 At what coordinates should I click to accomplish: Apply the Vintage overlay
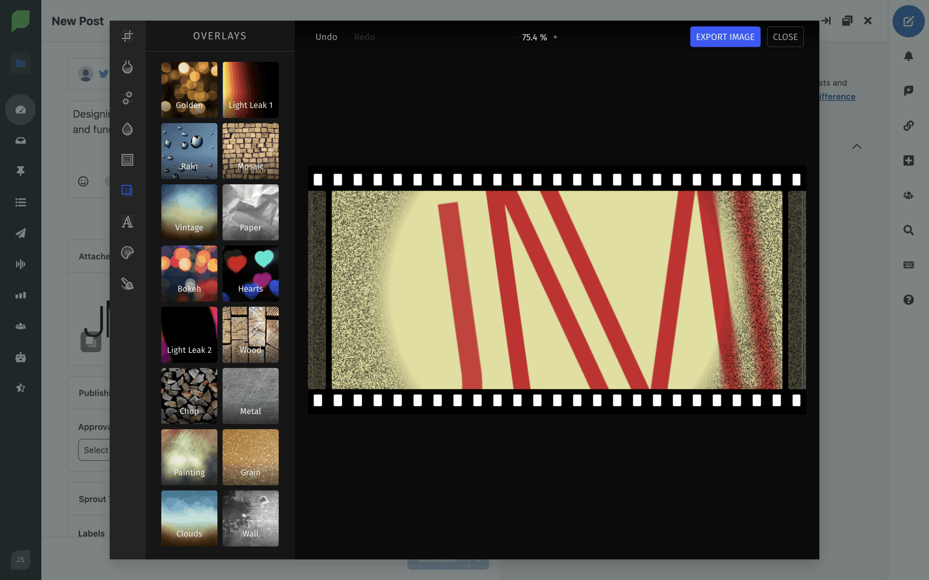click(189, 212)
